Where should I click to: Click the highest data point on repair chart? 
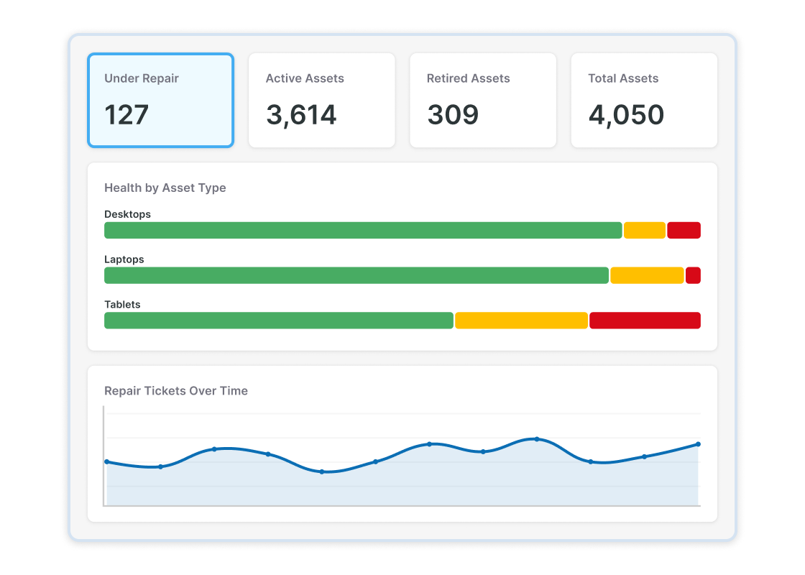537,439
